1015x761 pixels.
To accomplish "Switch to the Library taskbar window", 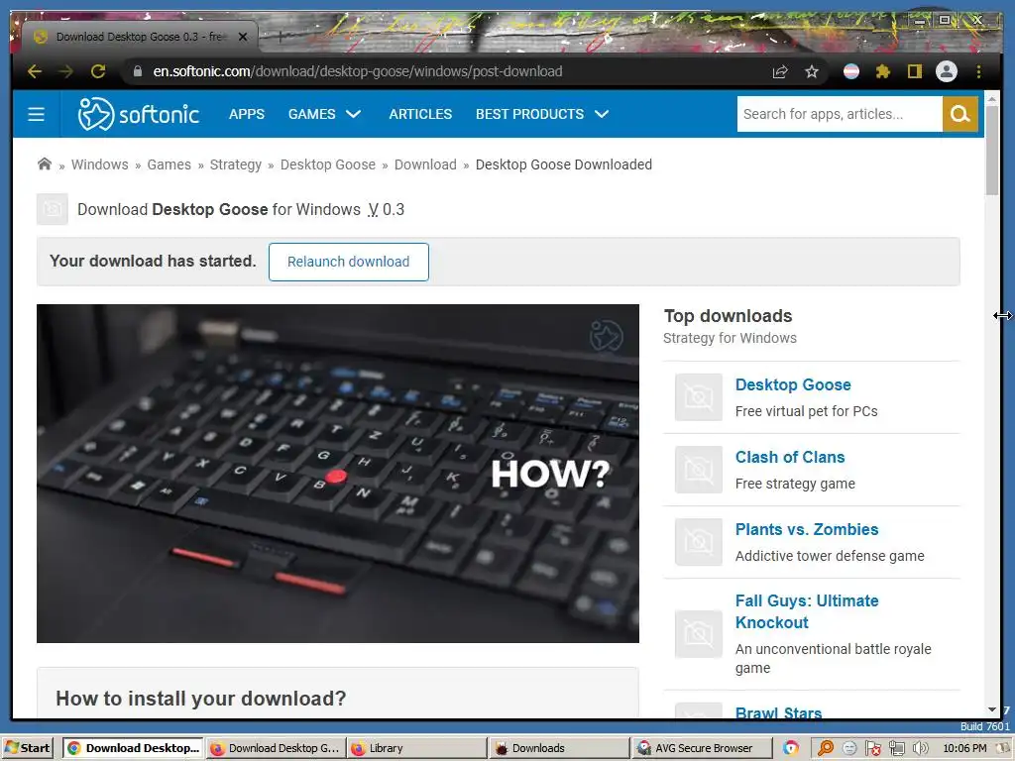I will [417, 748].
